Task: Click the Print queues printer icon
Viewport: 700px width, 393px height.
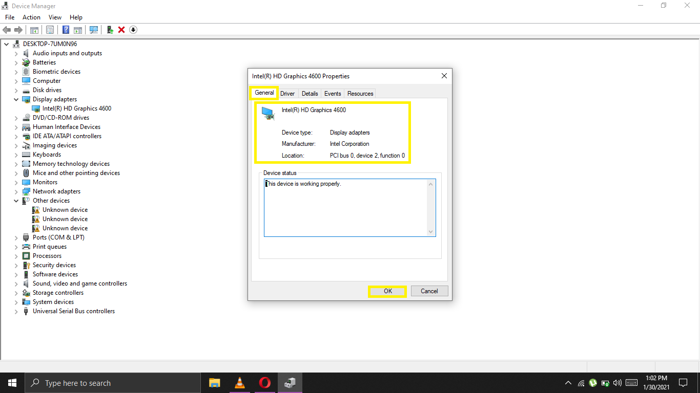Action: point(26,247)
